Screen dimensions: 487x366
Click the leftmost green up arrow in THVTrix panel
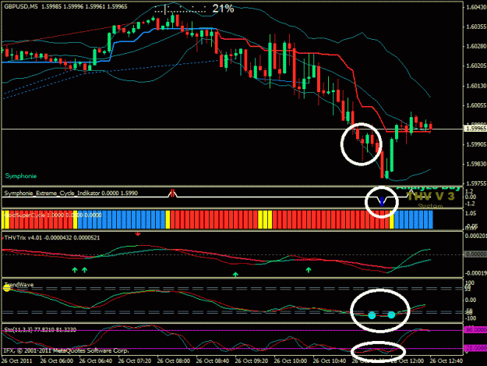click(x=75, y=270)
